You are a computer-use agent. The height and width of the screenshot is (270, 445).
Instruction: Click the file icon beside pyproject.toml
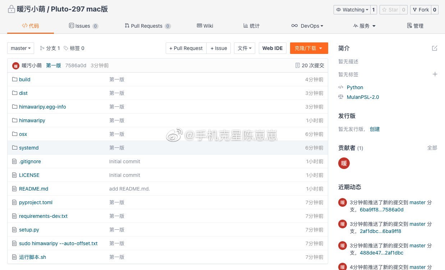click(x=15, y=202)
